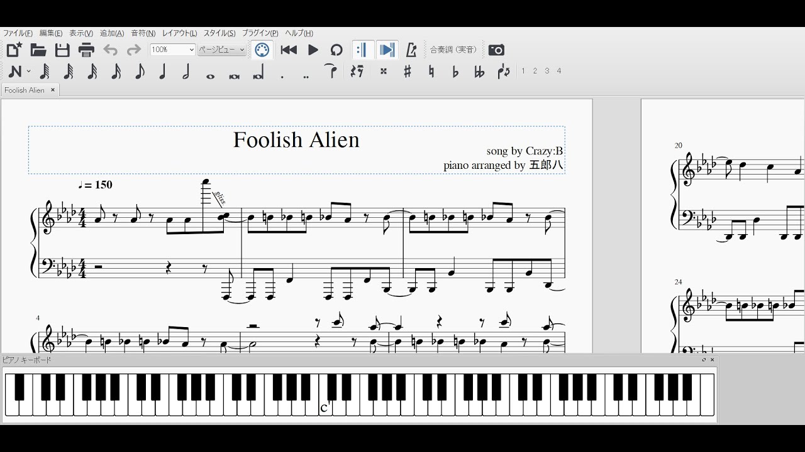Viewport: 805px width, 452px height.
Task: Select the tempo marking 150
Action: (95, 185)
